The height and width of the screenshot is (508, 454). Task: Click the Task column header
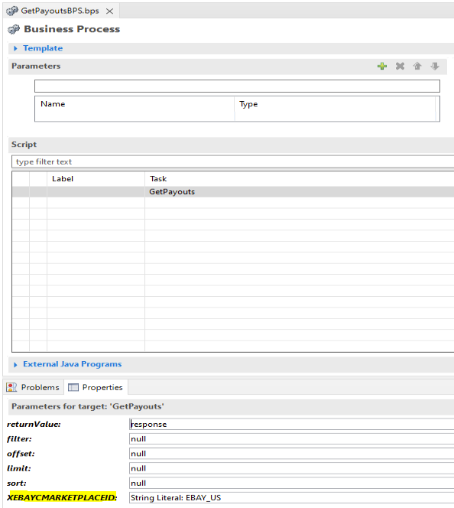[x=300, y=179]
